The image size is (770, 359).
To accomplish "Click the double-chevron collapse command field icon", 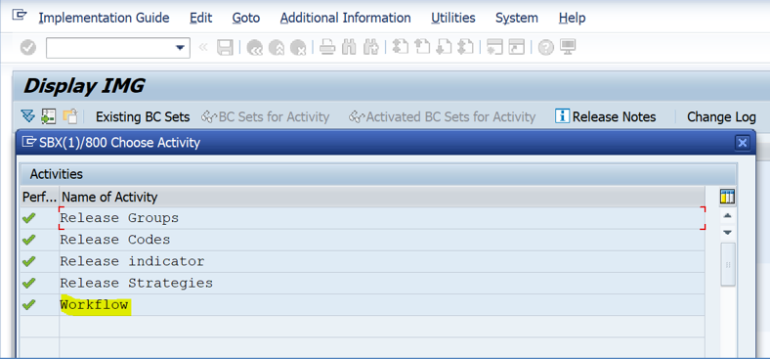I will 203,48.
